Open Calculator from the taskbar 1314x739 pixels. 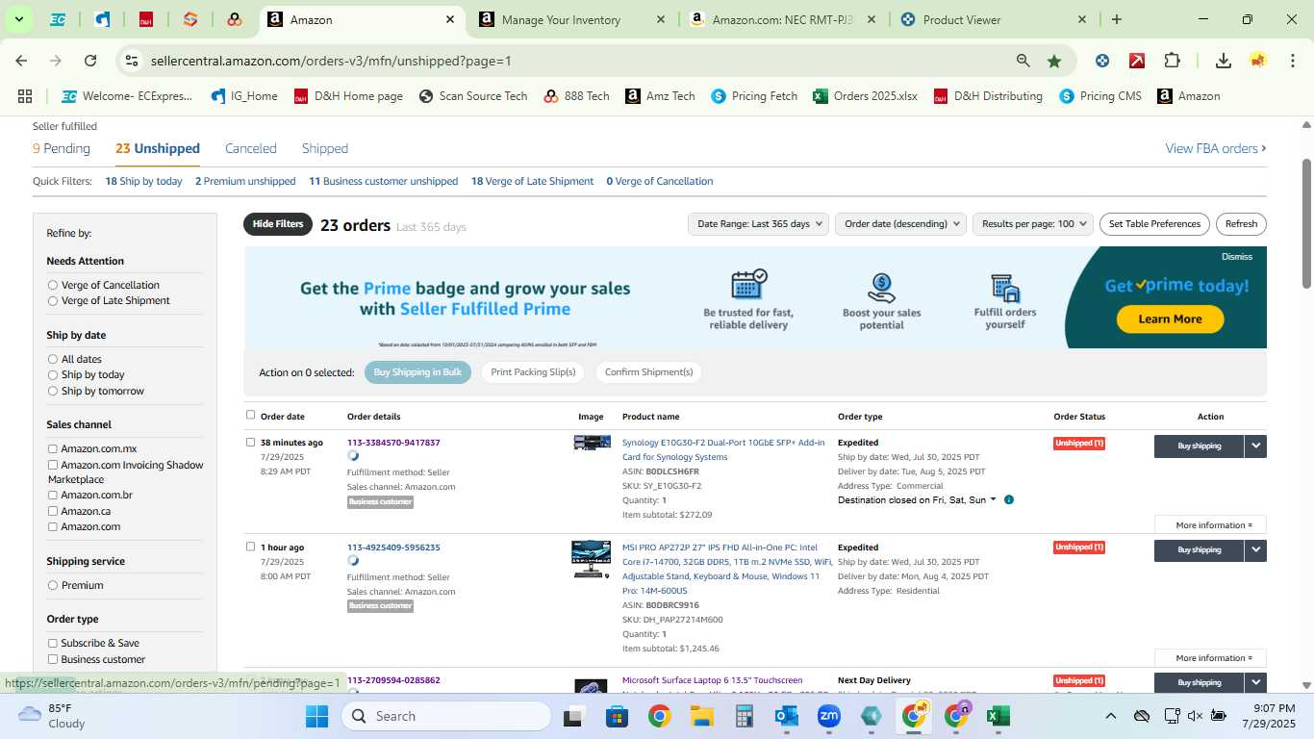click(744, 716)
